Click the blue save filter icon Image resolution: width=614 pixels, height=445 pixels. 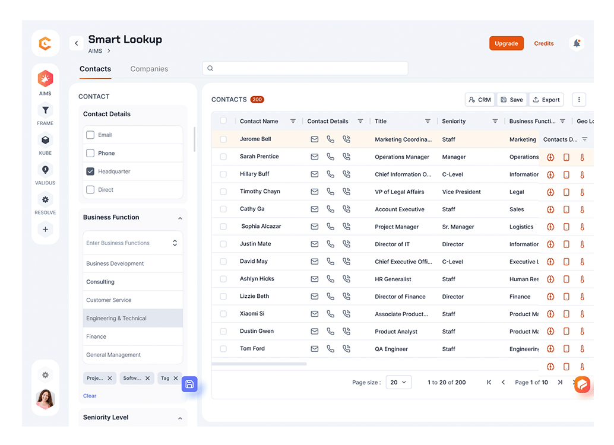(x=189, y=384)
